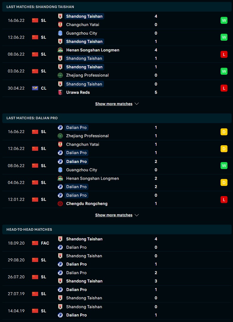The height and width of the screenshot is (322, 233).
Task: Open the 18.09.20 FAC match row score
Action: tap(156, 243)
